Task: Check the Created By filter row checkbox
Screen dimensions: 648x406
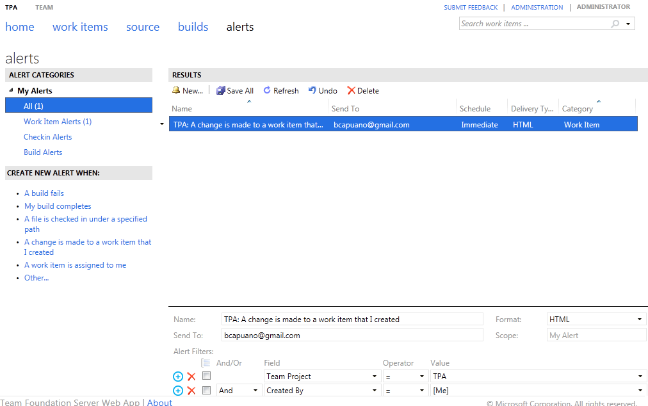Action: click(206, 391)
